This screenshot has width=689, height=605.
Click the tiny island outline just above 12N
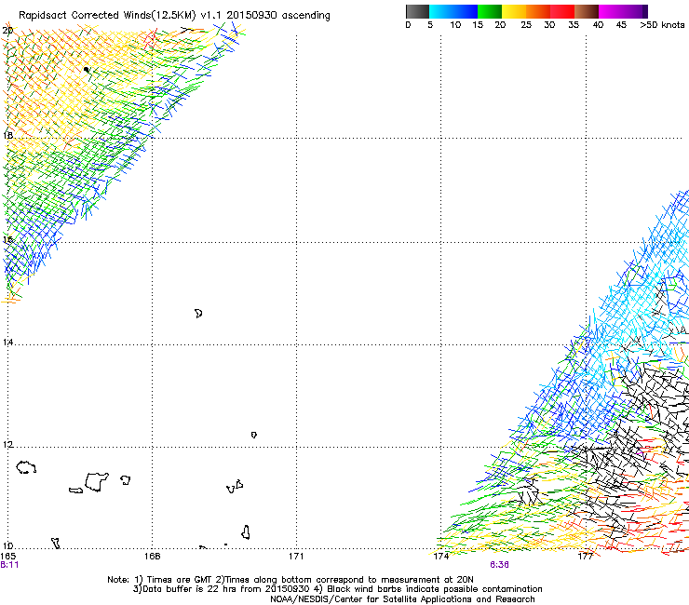click(x=254, y=435)
